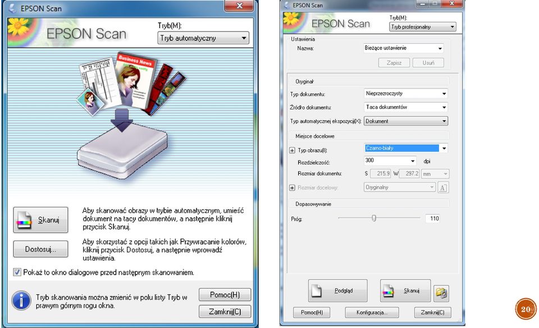Click document width field 215.9
This screenshot has width=539, height=328.
pos(381,174)
